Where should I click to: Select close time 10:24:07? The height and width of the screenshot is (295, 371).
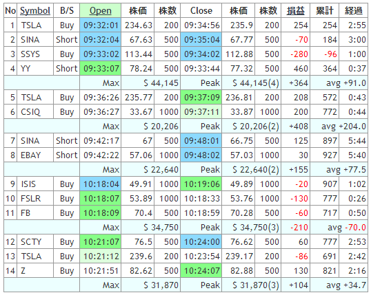[x=201, y=270]
